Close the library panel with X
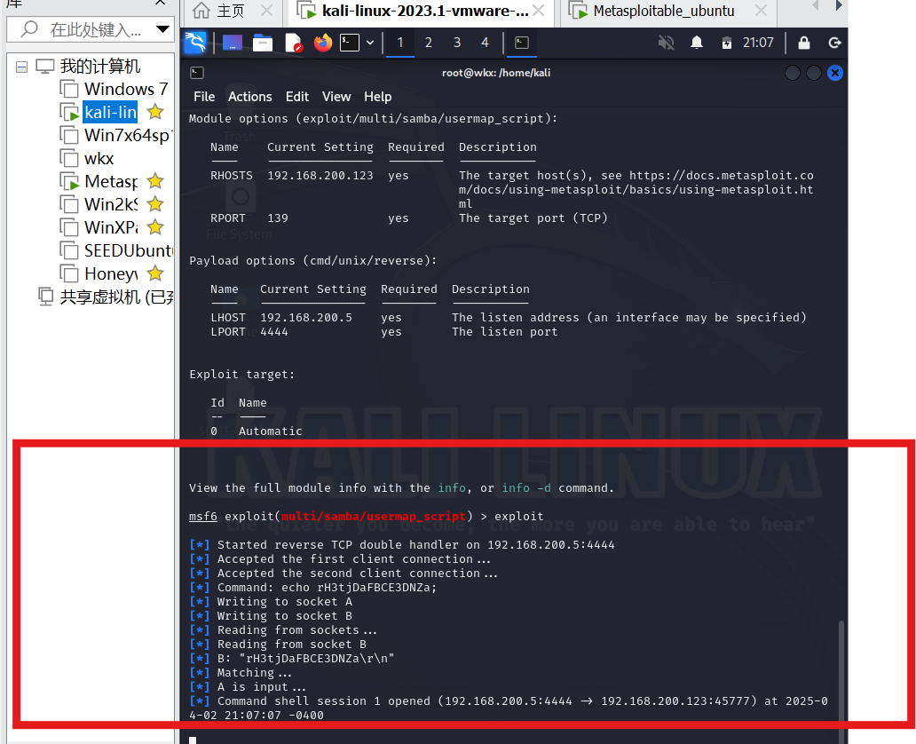The image size is (916, 744). (x=160, y=3)
